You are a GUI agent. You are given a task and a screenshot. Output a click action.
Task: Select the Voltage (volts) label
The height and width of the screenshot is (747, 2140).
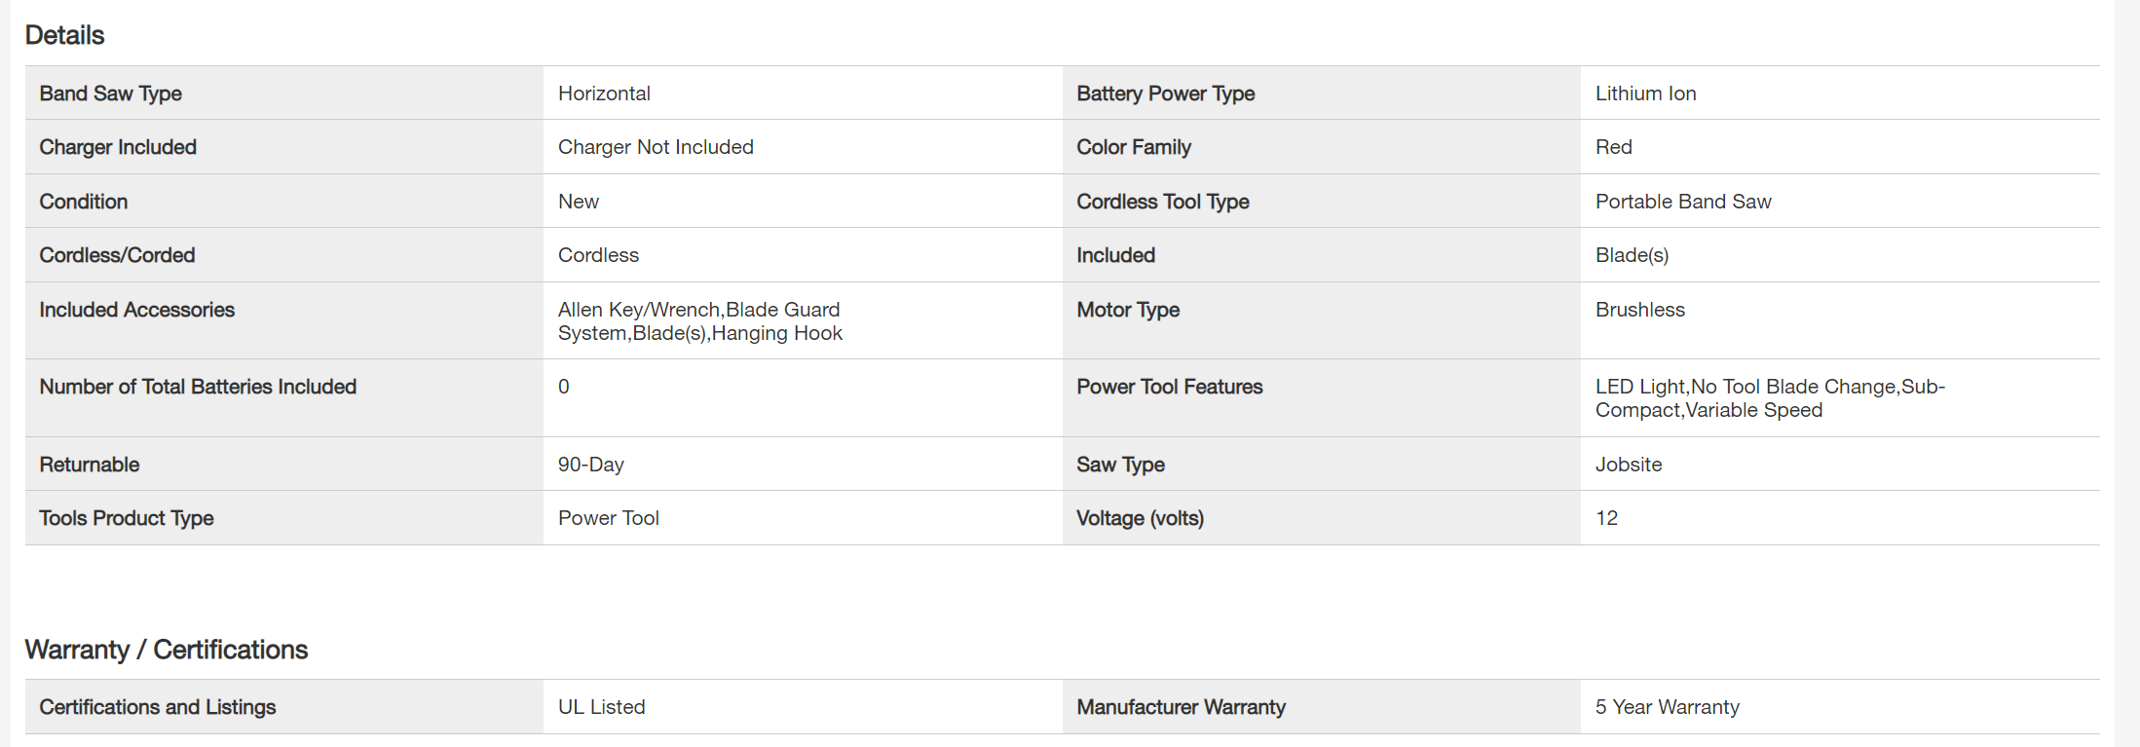tap(1140, 518)
